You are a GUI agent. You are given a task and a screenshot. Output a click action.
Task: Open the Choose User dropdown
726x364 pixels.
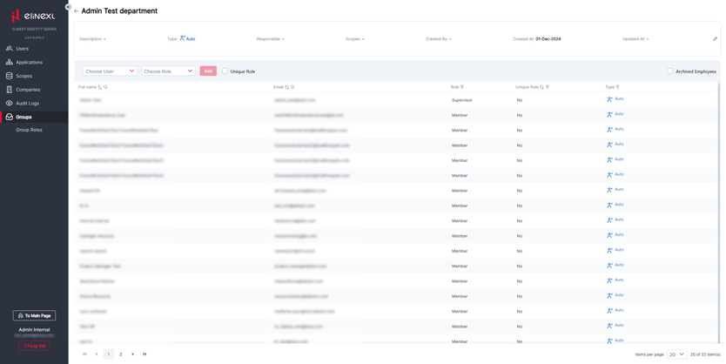(110, 71)
